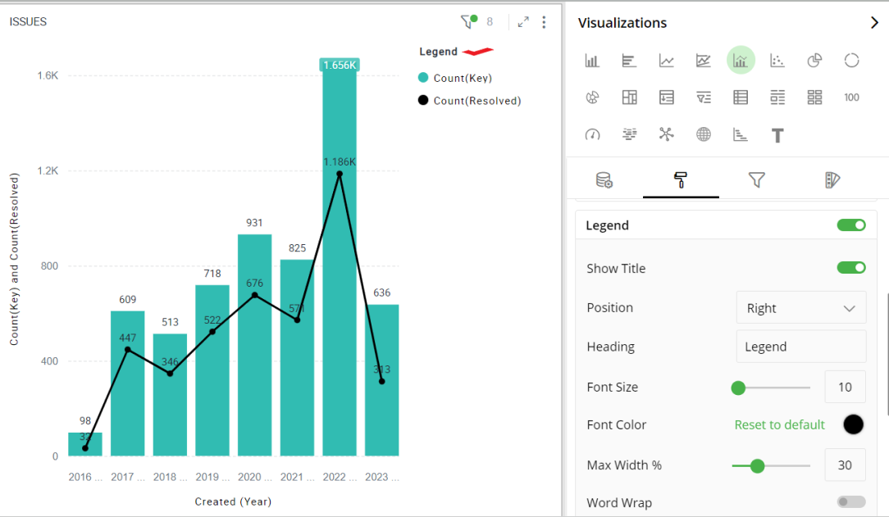
Task: Select the visualization icon left of funnel
Action: pyautogui.click(x=667, y=98)
